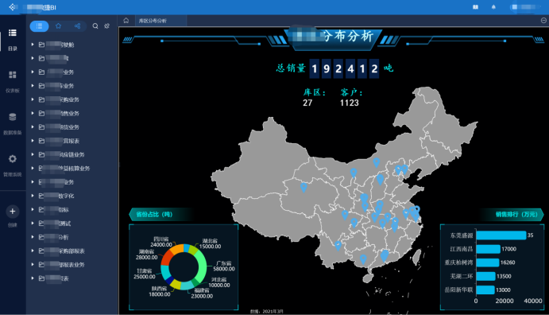
Task: Click the 总销量 digit counter 192412
Action: pos(344,68)
